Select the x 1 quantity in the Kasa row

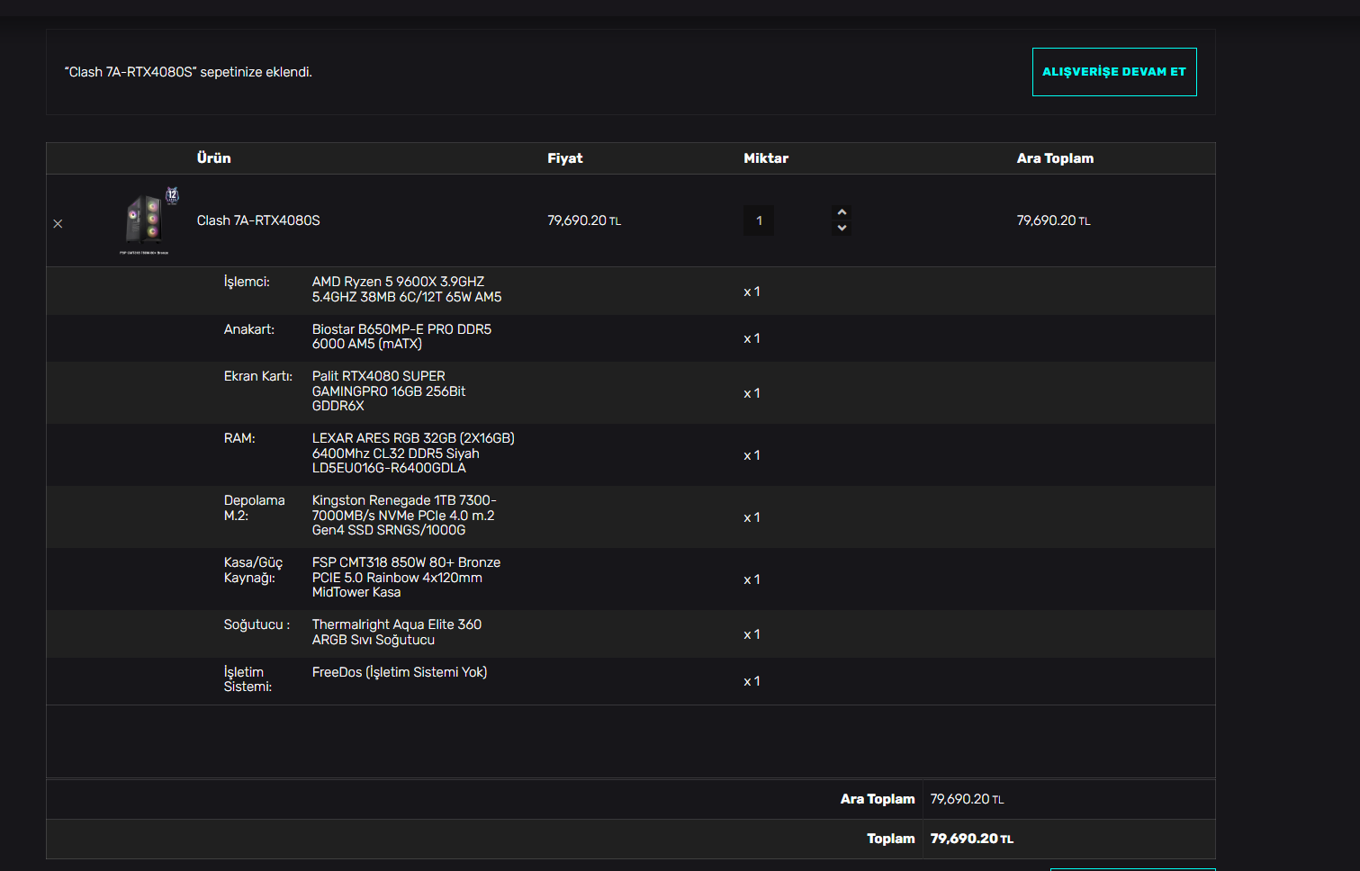pos(752,579)
